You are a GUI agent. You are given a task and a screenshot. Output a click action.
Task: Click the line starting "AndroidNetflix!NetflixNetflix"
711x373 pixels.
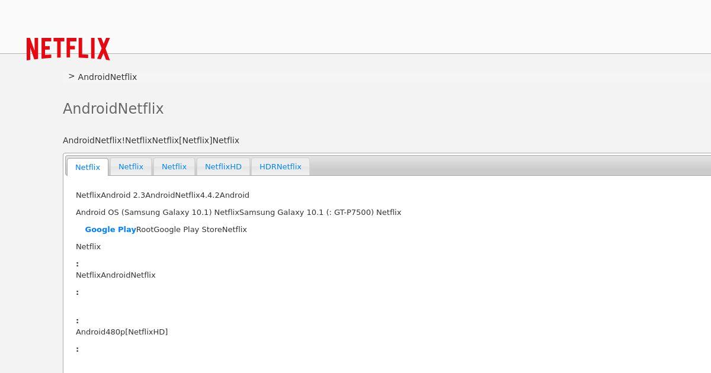point(151,140)
